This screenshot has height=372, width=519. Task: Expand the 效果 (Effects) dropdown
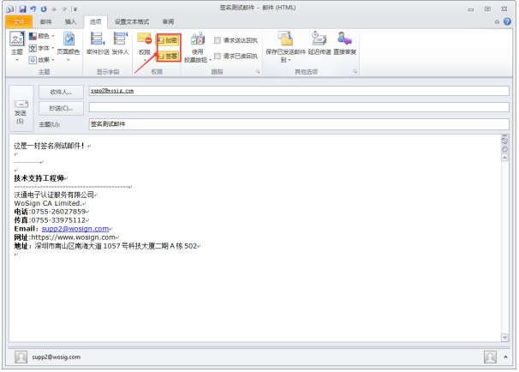coord(43,60)
